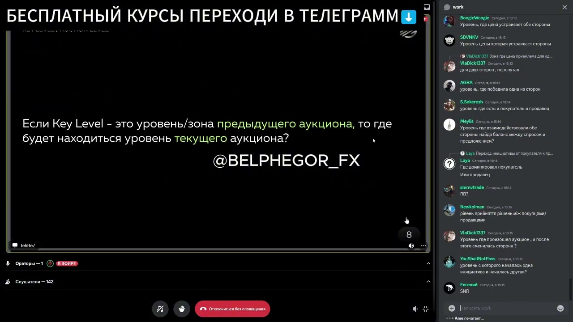This screenshot has height=322, width=573.
Task: Click the message 'SNR' from Евгений
Action: 465,291
